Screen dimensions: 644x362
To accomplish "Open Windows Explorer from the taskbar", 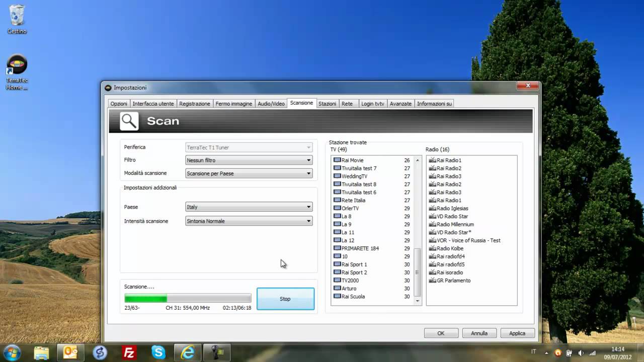I will 41,352.
